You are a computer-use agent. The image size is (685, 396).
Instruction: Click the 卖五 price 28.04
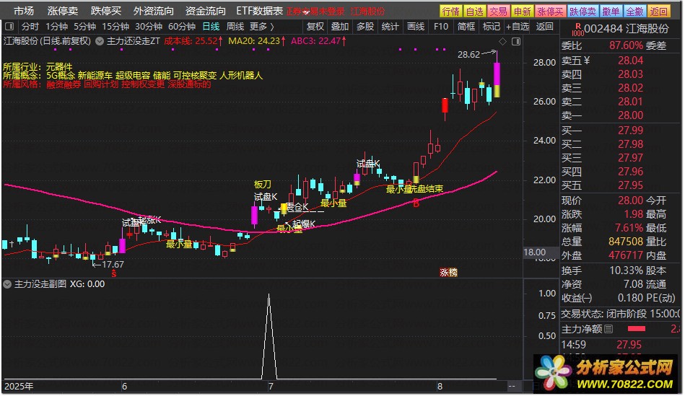pyautogui.click(x=630, y=61)
